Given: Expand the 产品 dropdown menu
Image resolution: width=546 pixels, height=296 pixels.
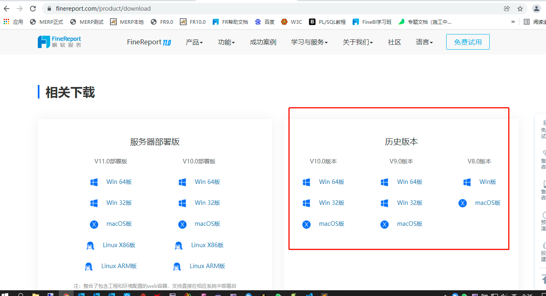Looking at the screenshot, I should click(194, 42).
